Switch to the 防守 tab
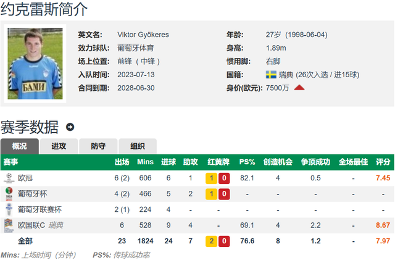This screenshot has width=395, height=260. pos(98,146)
